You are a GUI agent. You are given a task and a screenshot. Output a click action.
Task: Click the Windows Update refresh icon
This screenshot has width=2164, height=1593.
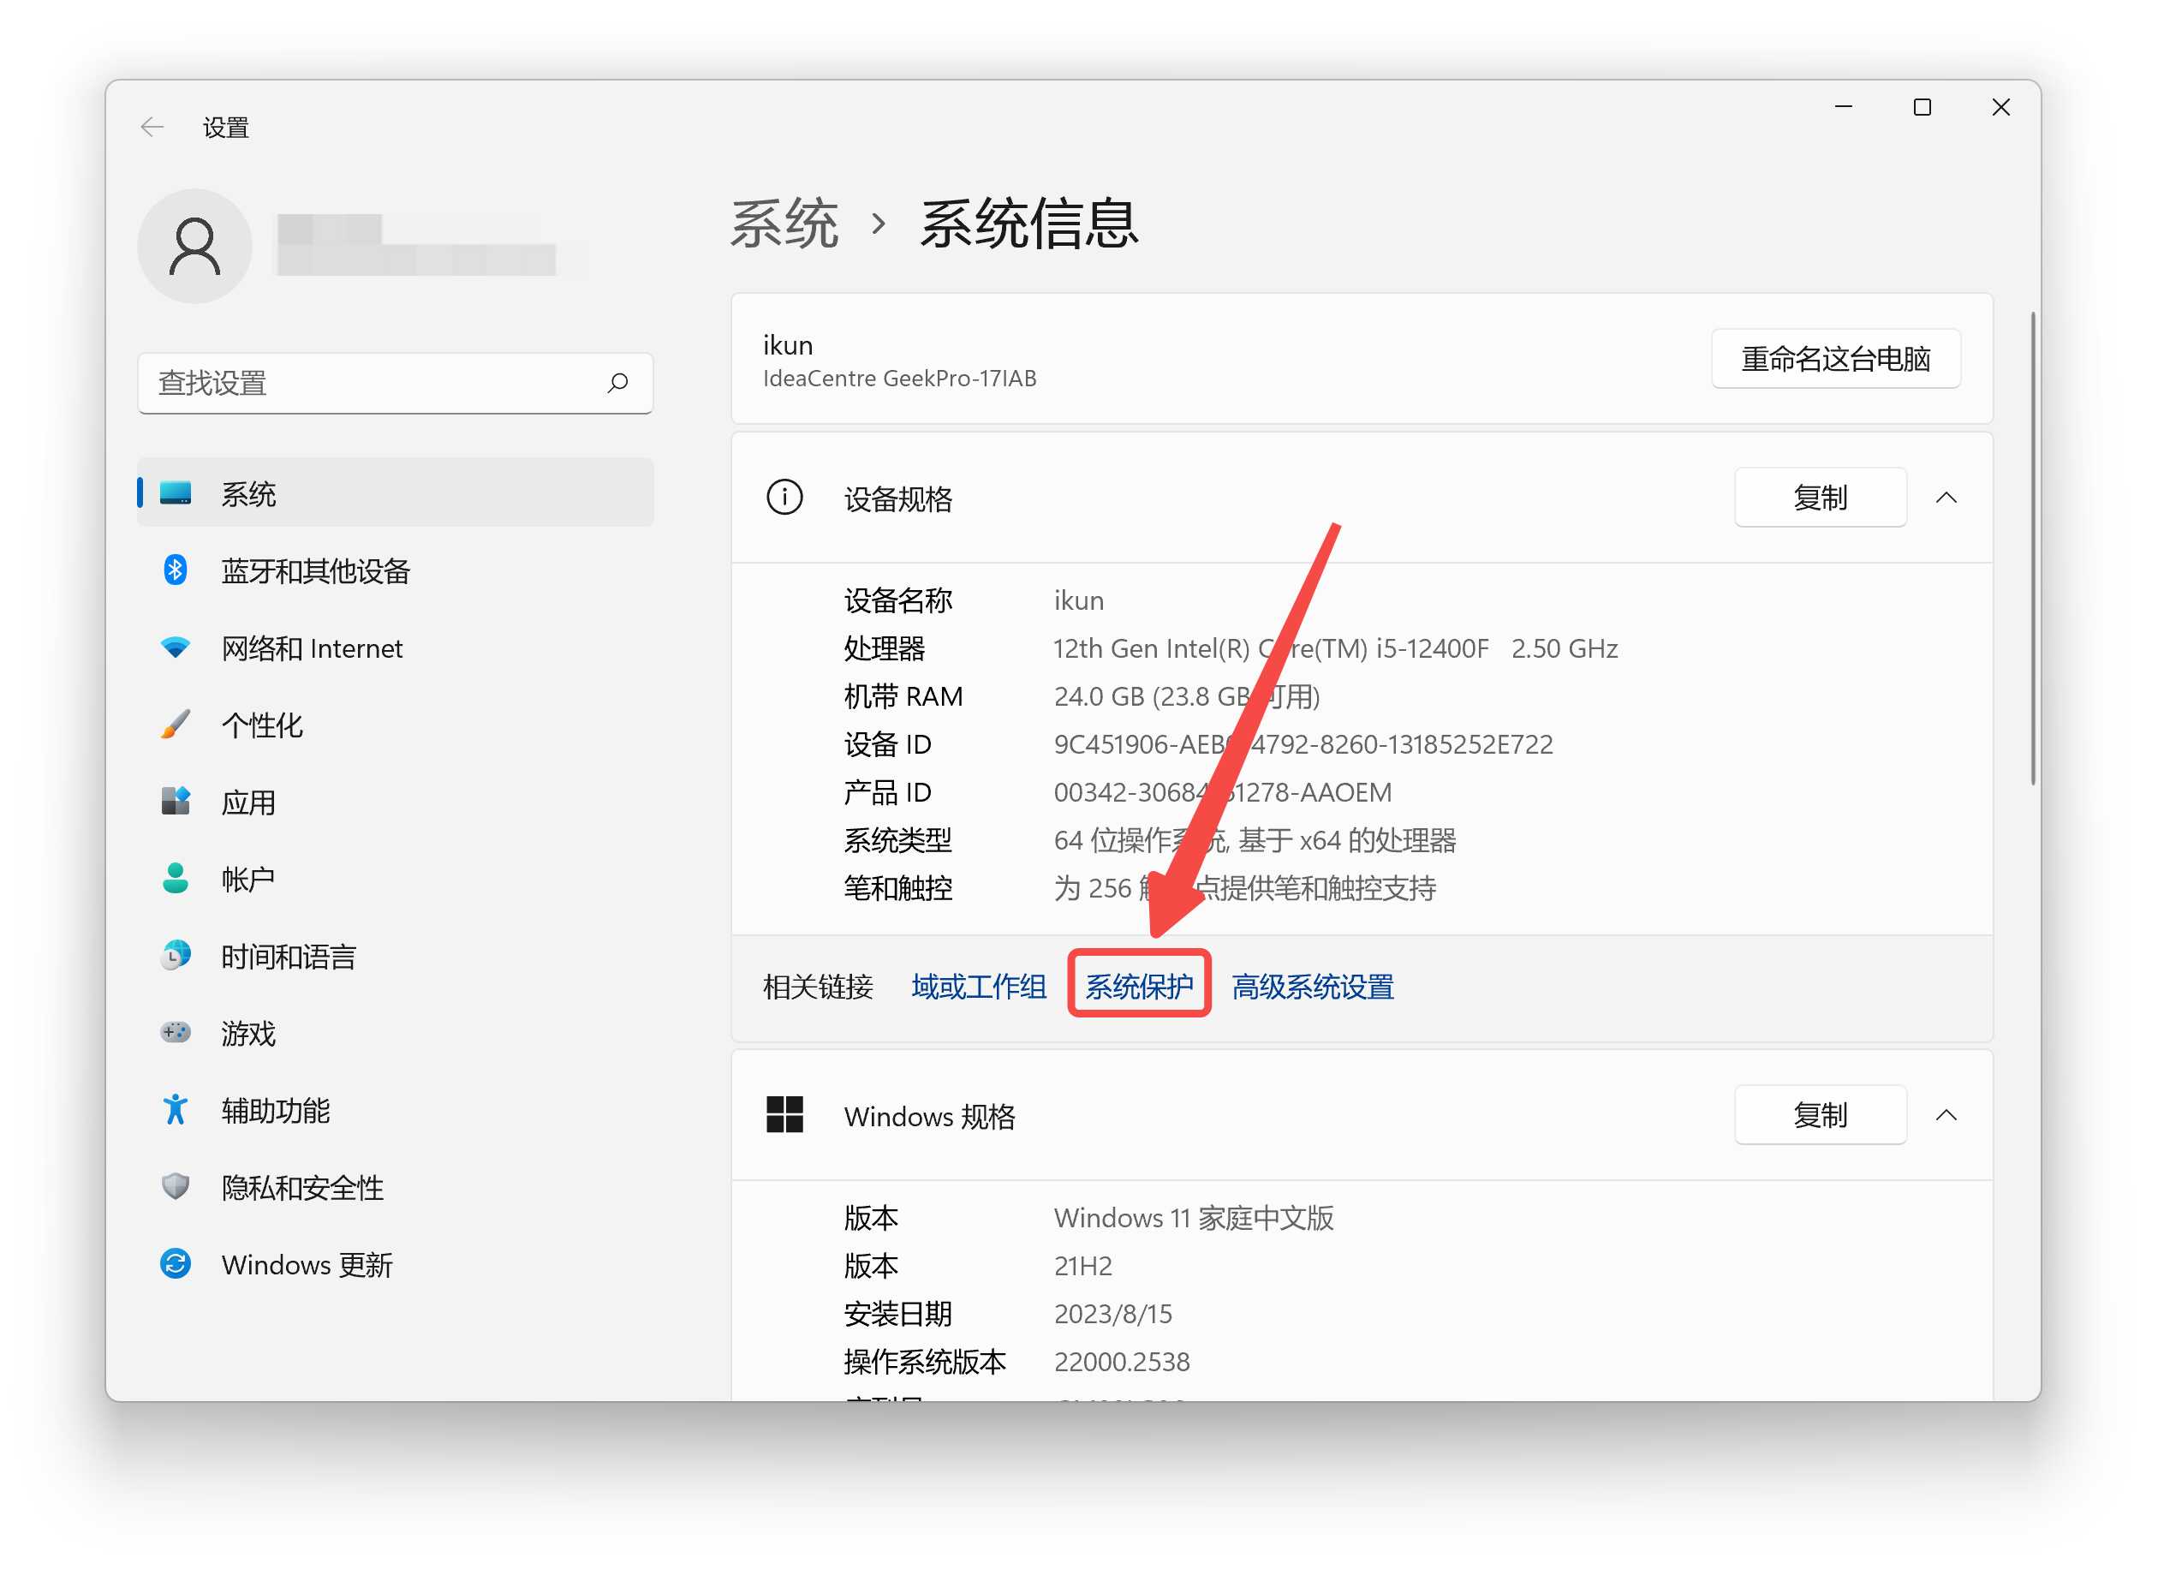[176, 1264]
